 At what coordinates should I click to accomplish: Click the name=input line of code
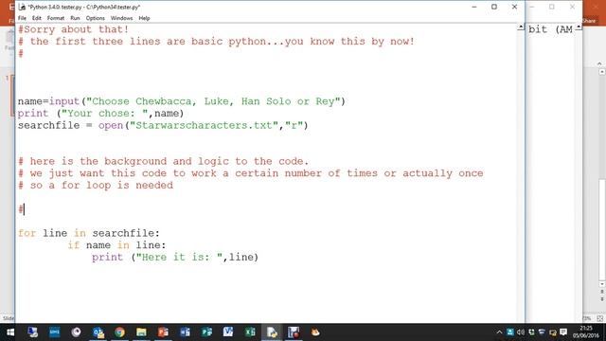coord(181,101)
